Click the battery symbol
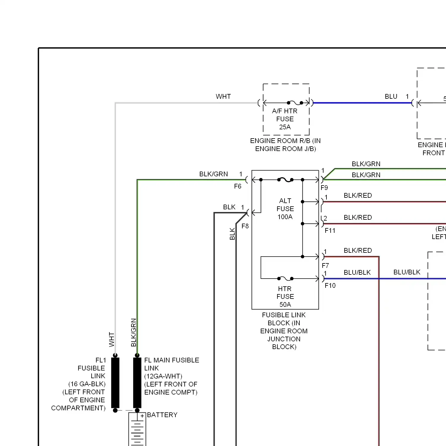This screenshot has height=446, width=446. [137, 429]
